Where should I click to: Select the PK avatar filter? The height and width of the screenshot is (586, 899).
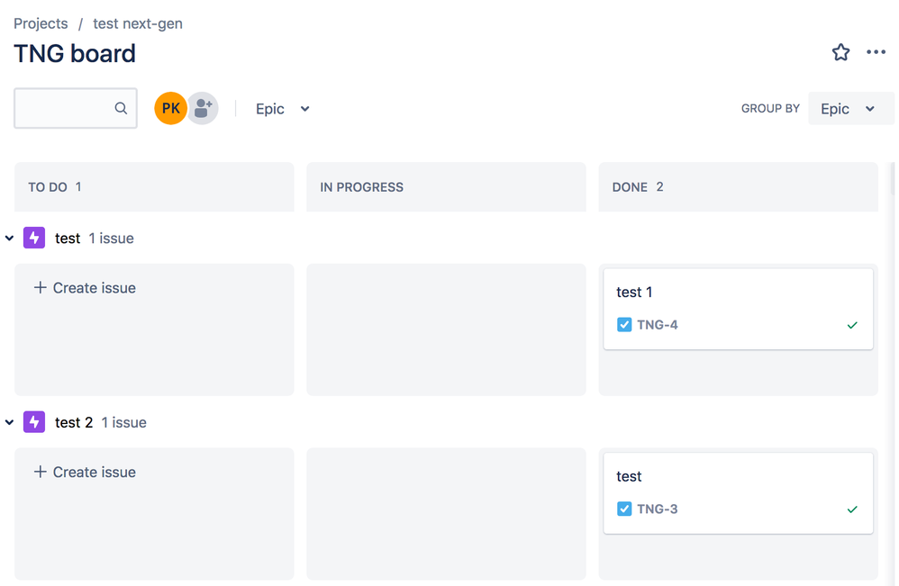tap(170, 108)
